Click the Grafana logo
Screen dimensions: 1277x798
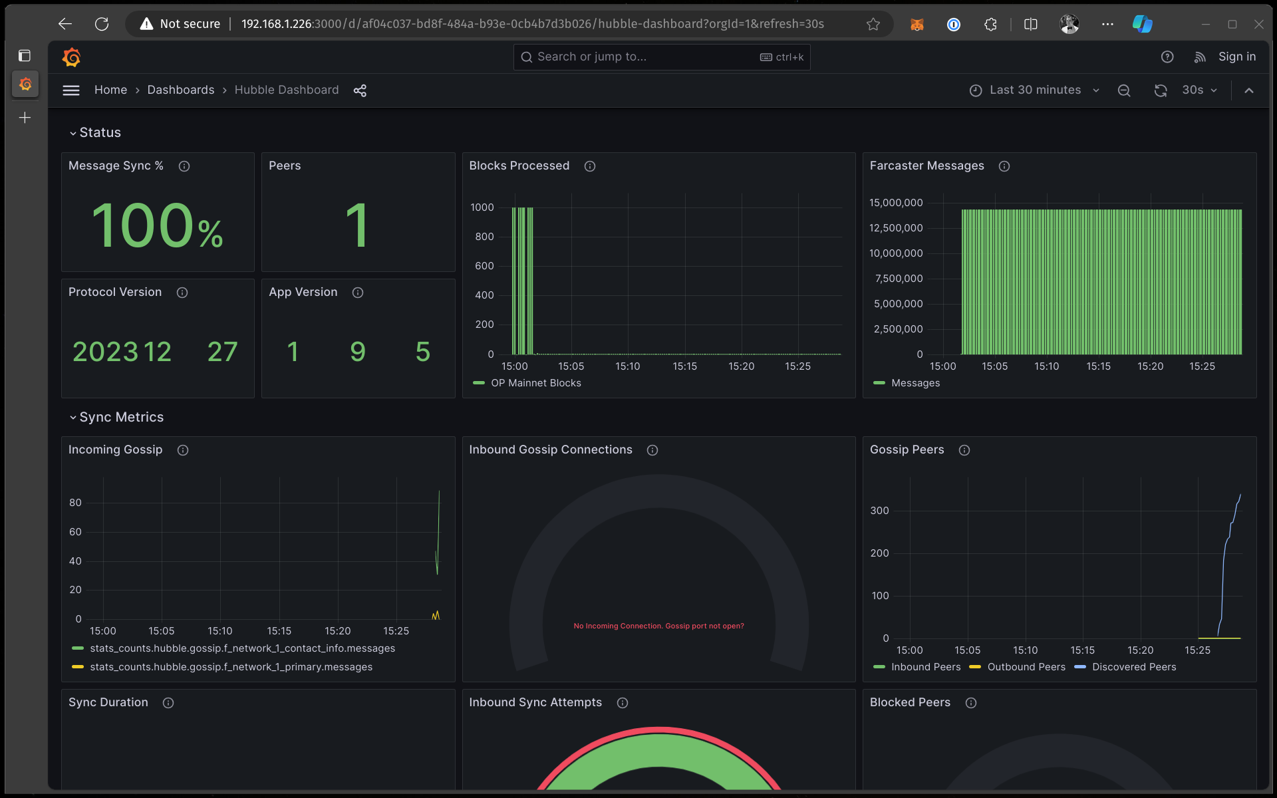pyautogui.click(x=71, y=57)
